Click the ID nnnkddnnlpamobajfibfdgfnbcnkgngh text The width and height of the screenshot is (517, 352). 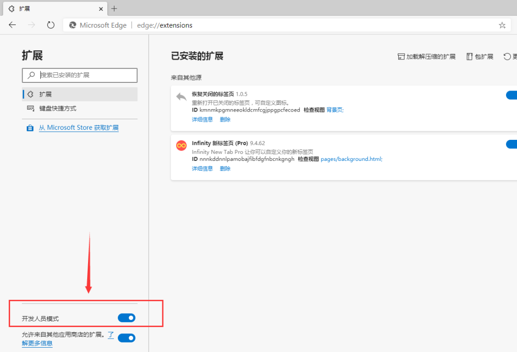(243, 159)
